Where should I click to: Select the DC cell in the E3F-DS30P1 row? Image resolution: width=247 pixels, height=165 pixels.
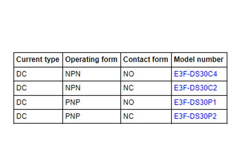pyautogui.click(x=22, y=102)
